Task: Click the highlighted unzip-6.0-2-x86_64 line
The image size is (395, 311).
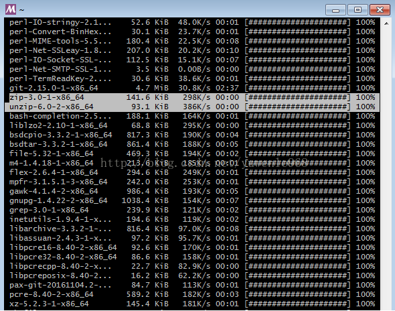Action: point(192,107)
